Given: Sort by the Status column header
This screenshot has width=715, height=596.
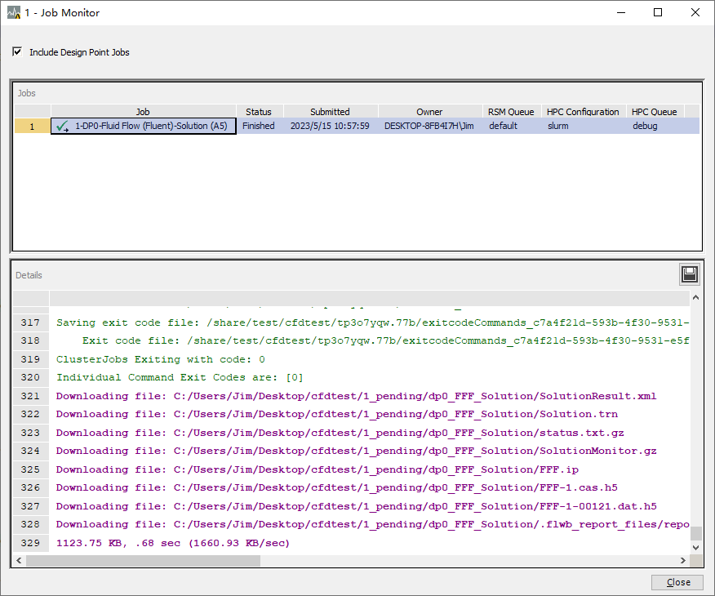Looking at the screenshot, I should click(x=259, y=112).
